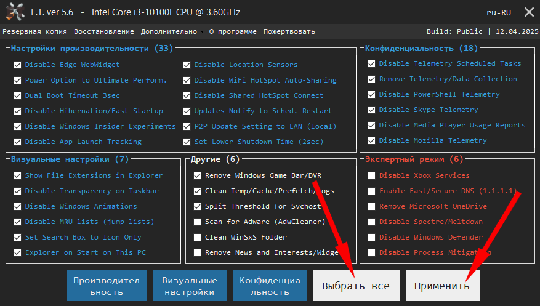Toggle Dual Boot Timeout 3sec checkbox

[18, 95]
